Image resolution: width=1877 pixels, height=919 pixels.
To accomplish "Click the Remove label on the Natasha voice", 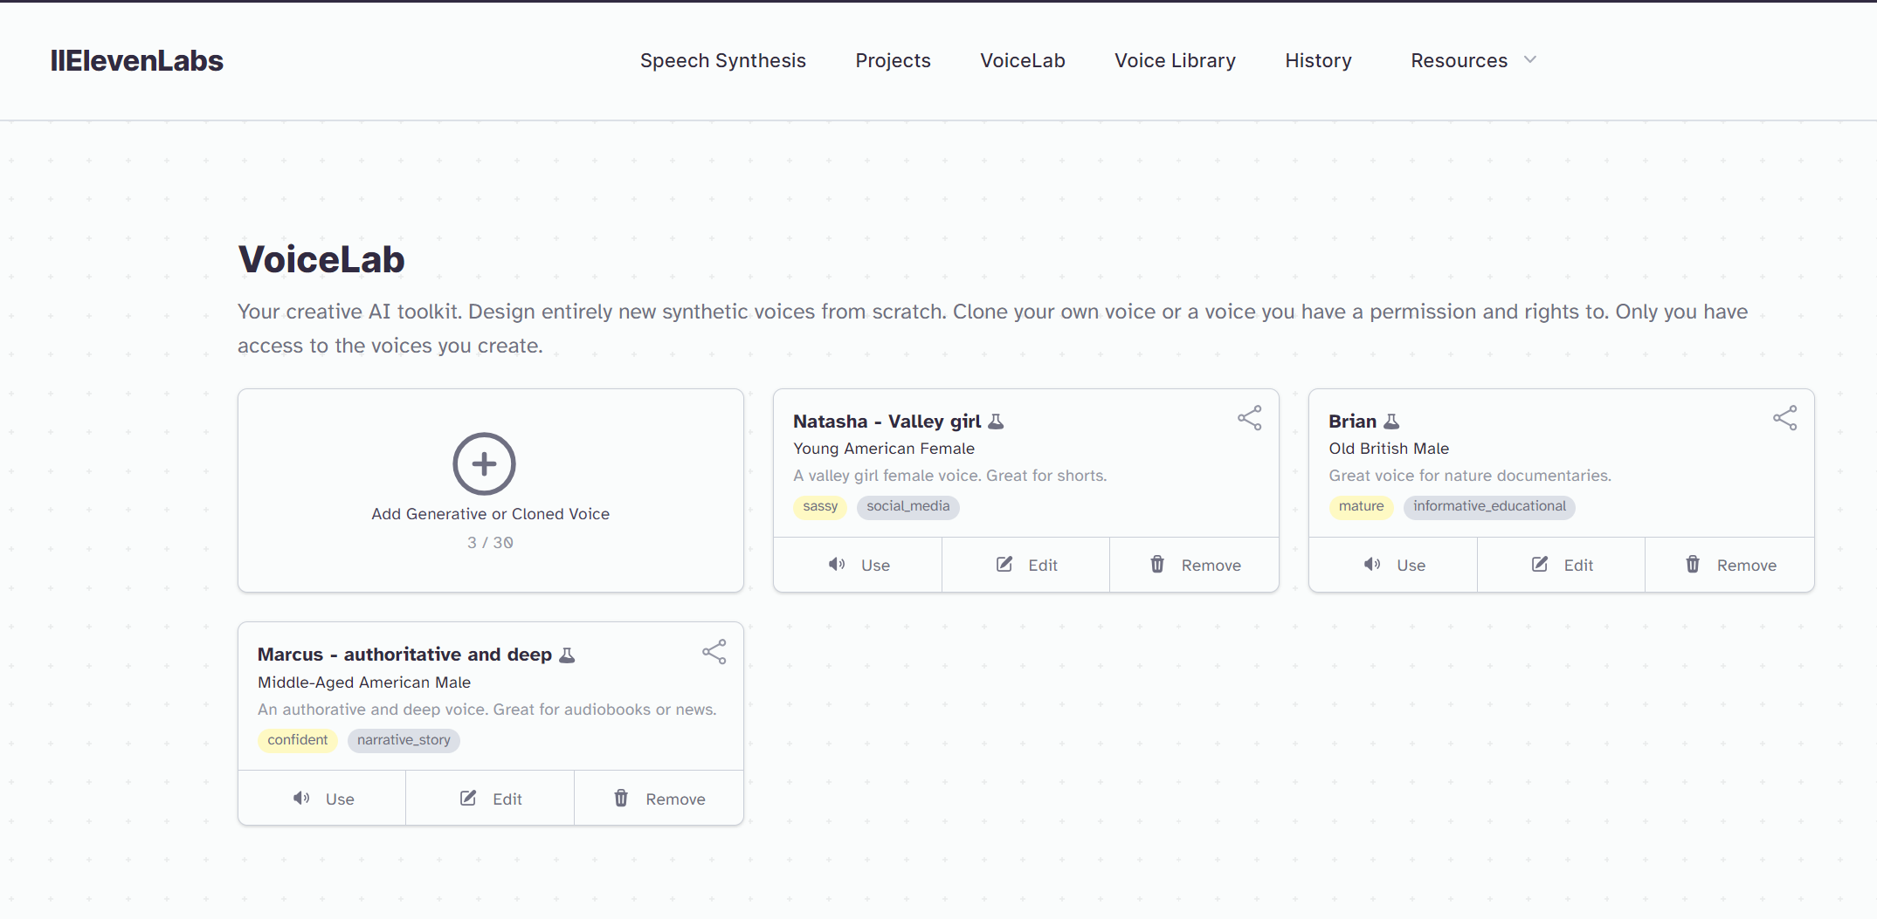I will [x=1211, y=566].
